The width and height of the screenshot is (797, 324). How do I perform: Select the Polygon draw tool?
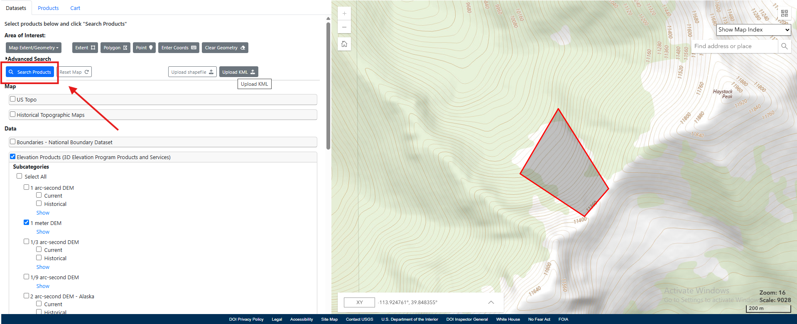(115, 48)
